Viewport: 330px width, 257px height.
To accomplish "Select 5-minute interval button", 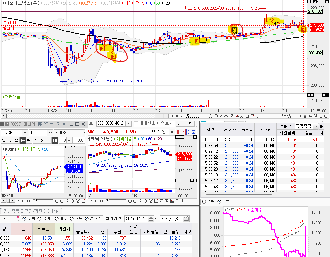I will [x=48, y=140].
